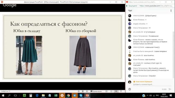Switch to Slide Sorter view in the status bar
This screenshot has height=98, width=175.
[x=111, y=91]
